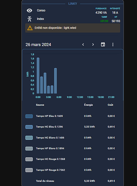Toggle Tempo HC Bleu 0.1296 series swatch
The width and height of the screenshot is (137, 186).
[x=29, y=127]
